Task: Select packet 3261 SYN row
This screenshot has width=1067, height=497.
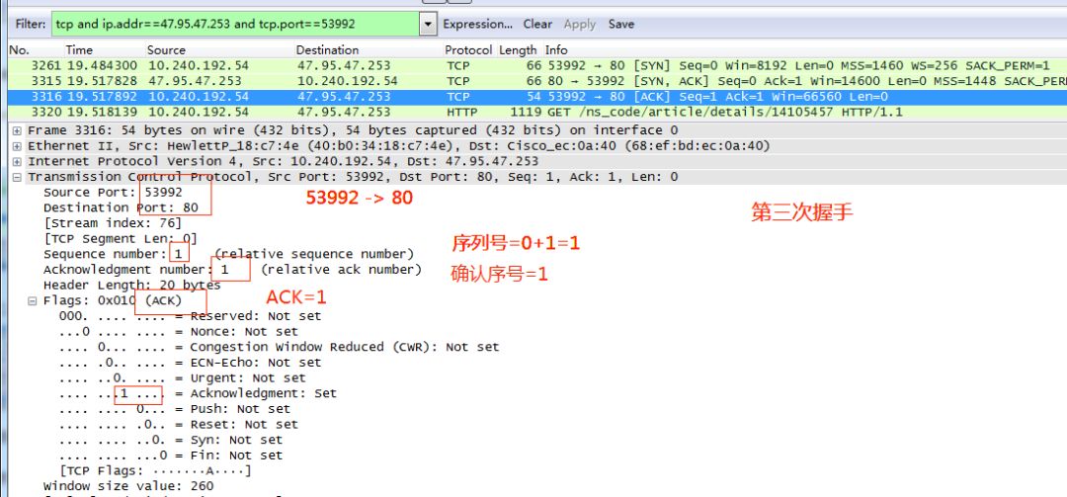Action: [x=537, y=66]
